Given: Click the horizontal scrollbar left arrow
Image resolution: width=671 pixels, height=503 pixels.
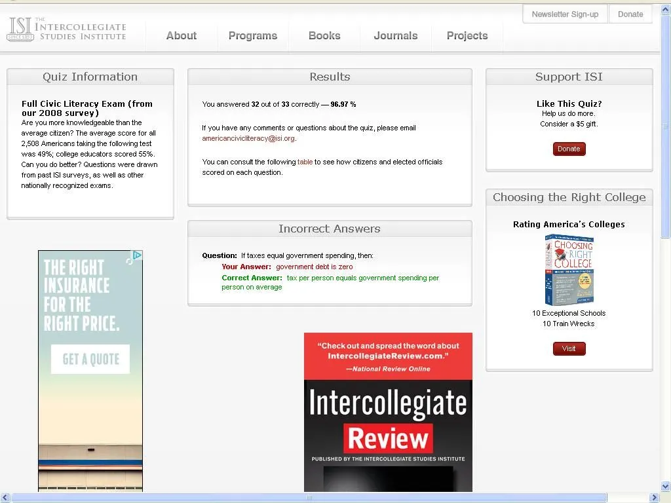Looking at the screenshot, I should [5, 498].
